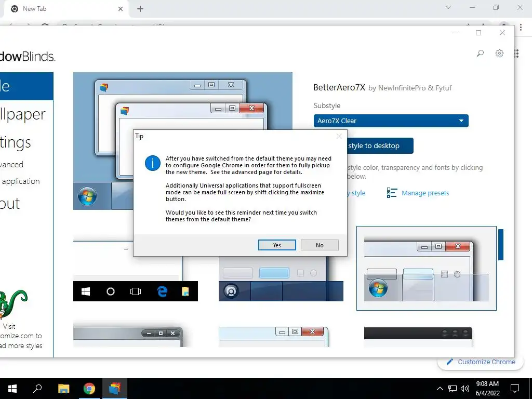The height and width of the screenshot is (399, 532).
Task: Close the WindowBlinds window
Action: click(502, 33)
